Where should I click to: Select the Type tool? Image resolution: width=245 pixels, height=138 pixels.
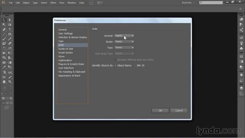coord(10,30)
